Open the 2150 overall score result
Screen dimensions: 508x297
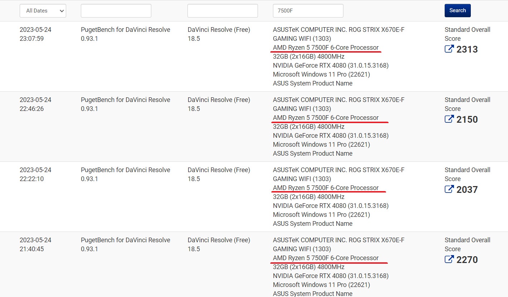pyautogui.click(x=467, y=120)
